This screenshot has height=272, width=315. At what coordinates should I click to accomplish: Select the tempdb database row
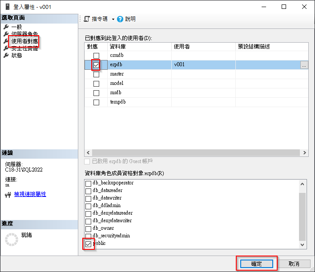click(x=196, y=102)
